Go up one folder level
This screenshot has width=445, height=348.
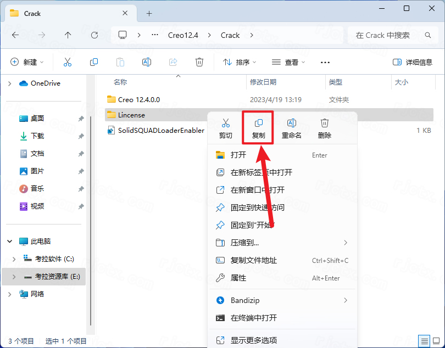click(x=68, y=35)
